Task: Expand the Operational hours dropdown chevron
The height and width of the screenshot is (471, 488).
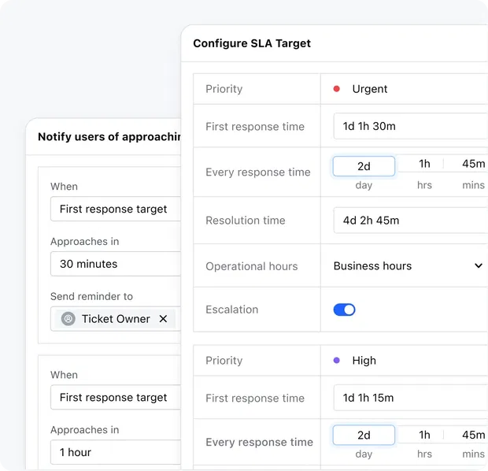Action: point(479,265)
